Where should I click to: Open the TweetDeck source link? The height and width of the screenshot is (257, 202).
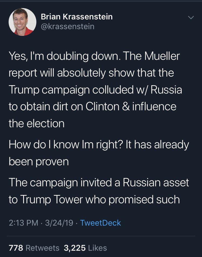[100, 223]
